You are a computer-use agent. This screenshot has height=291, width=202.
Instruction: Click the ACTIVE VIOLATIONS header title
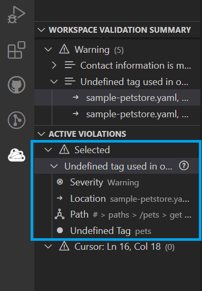pos(87,134)
